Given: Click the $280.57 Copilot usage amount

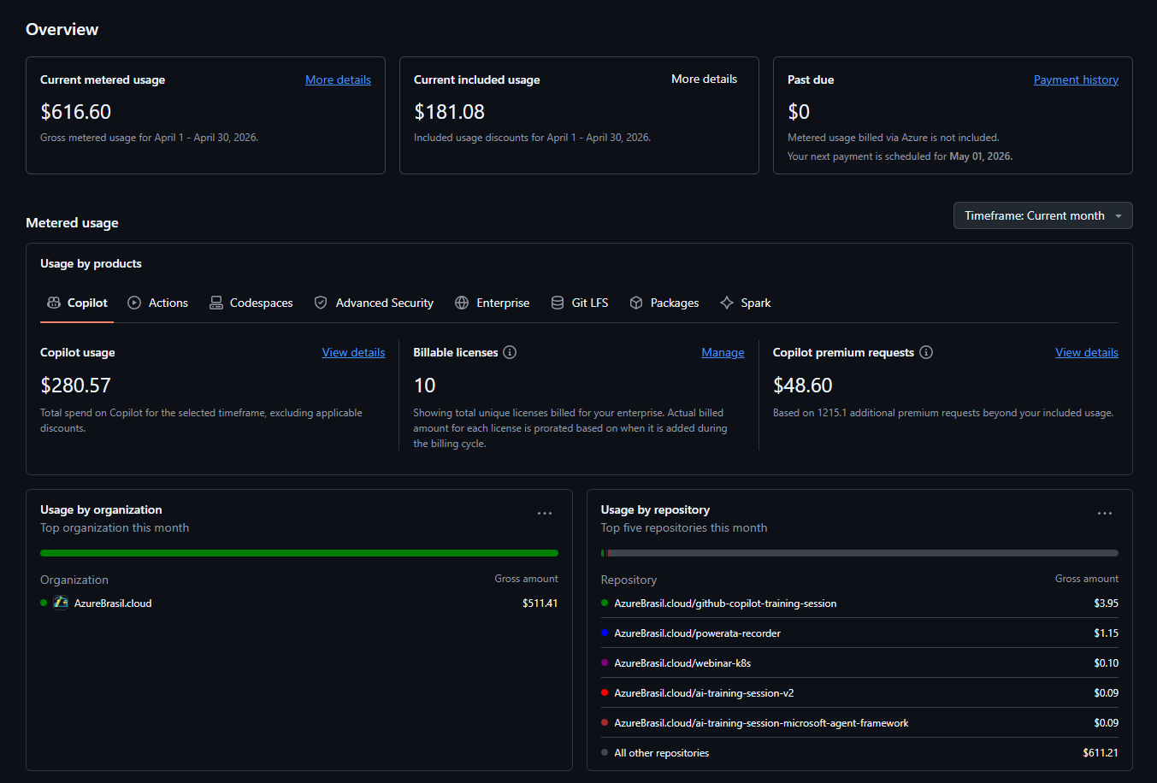Looking at the screenshot, I should (x=75, y=386).
